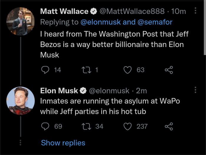Expand thread with Show replies
The width and height of the screenshot is (206, 155).
coord(63,143)
